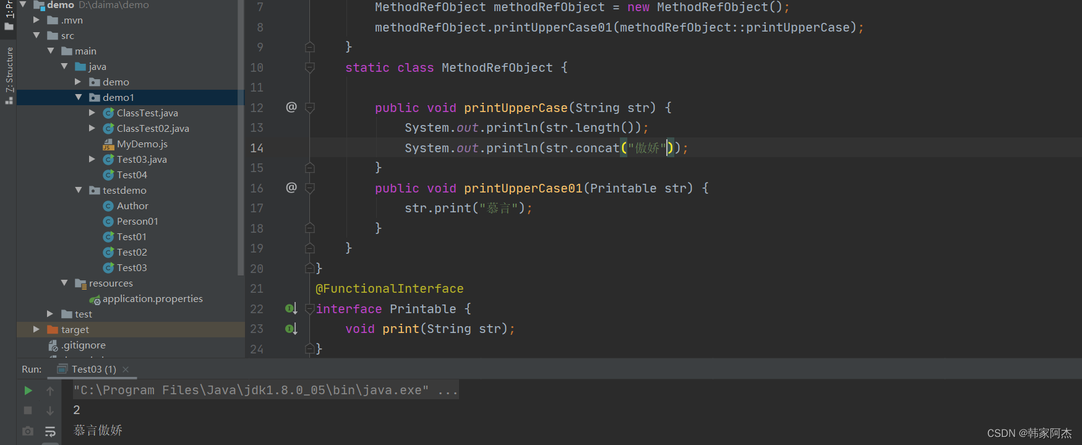
Task: Click the @ gutter icon on line 16
Action: tap(291, 188)
